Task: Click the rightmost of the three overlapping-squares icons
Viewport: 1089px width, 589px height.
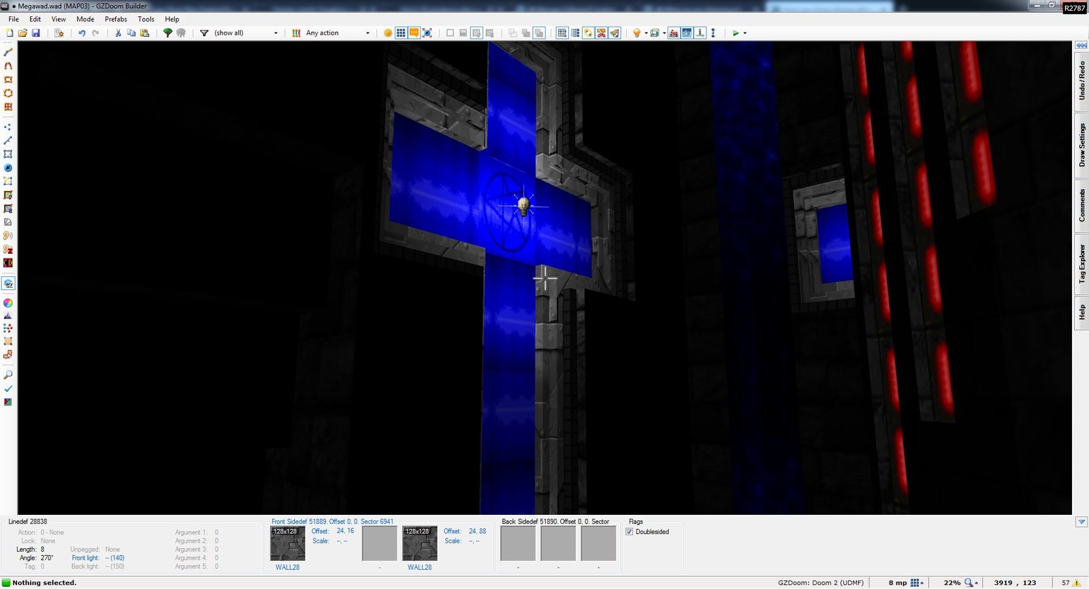Action: [x=539, y=33]
